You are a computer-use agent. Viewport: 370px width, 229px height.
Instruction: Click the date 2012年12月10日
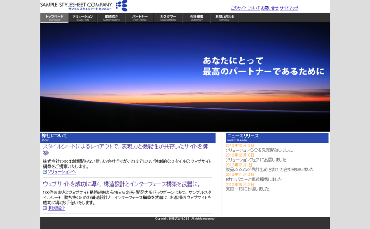(240, 155)
